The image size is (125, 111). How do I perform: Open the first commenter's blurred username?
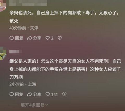(28, 3)
